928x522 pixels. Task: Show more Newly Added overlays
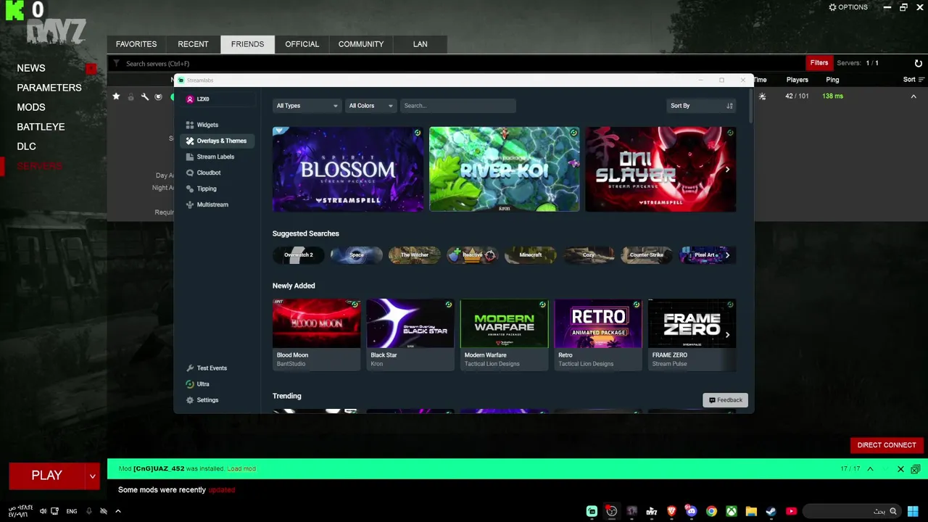click(x=727, y=335)
